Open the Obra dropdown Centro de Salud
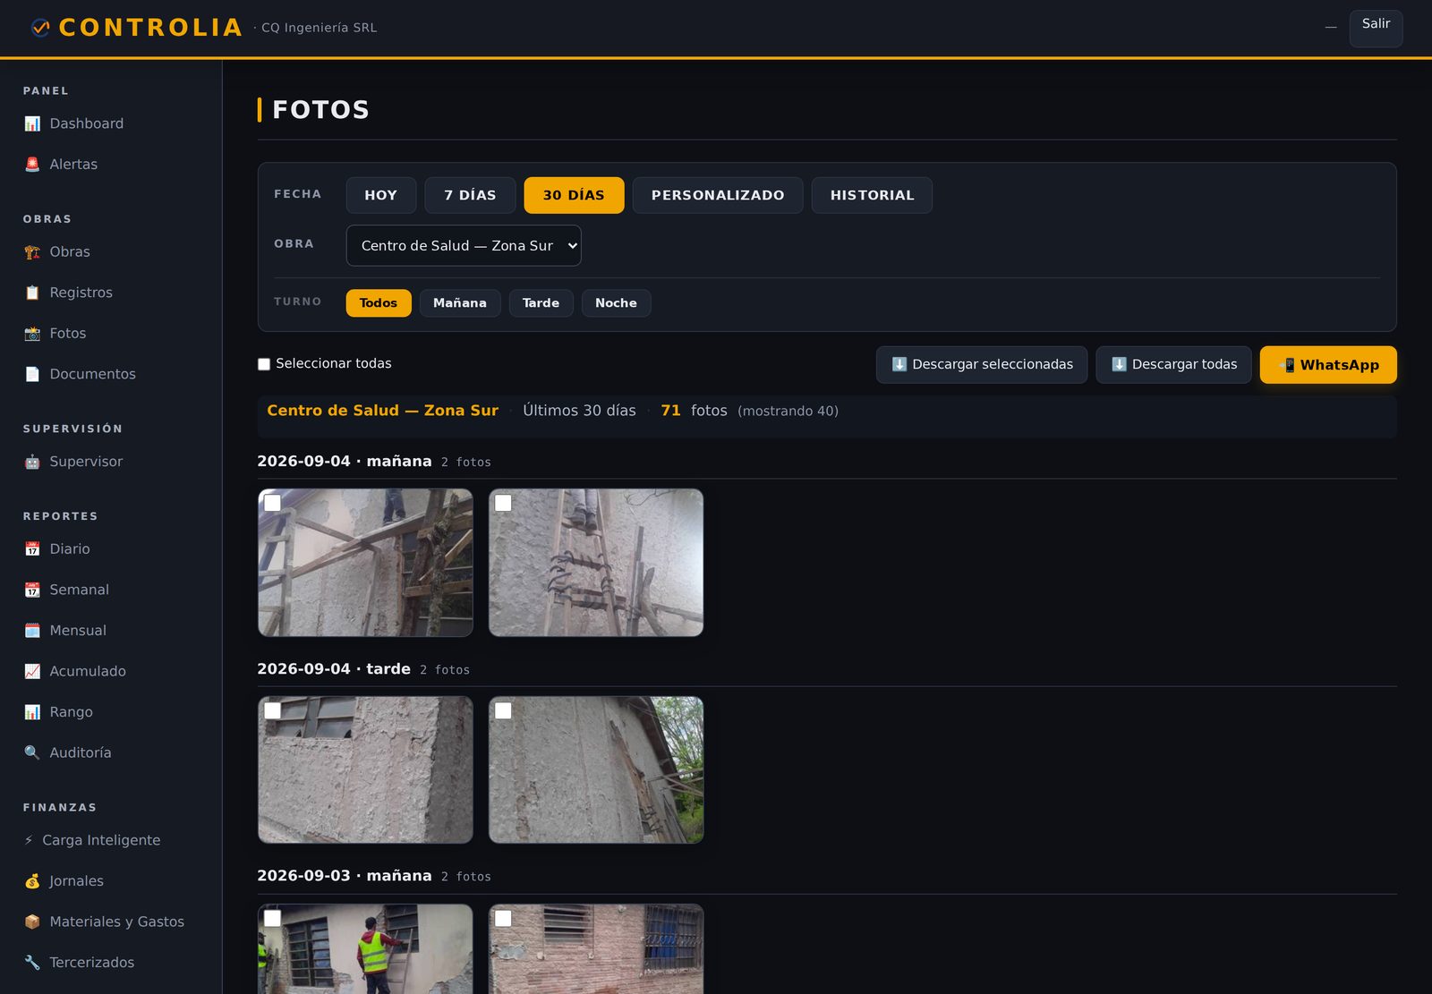This screenshot has height=994, width=1432. tap(464, 245)
